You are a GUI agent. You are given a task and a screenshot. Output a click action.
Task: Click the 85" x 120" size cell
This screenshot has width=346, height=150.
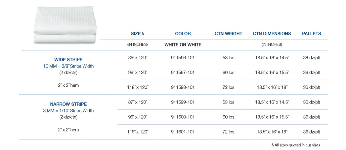pos(137,58)
